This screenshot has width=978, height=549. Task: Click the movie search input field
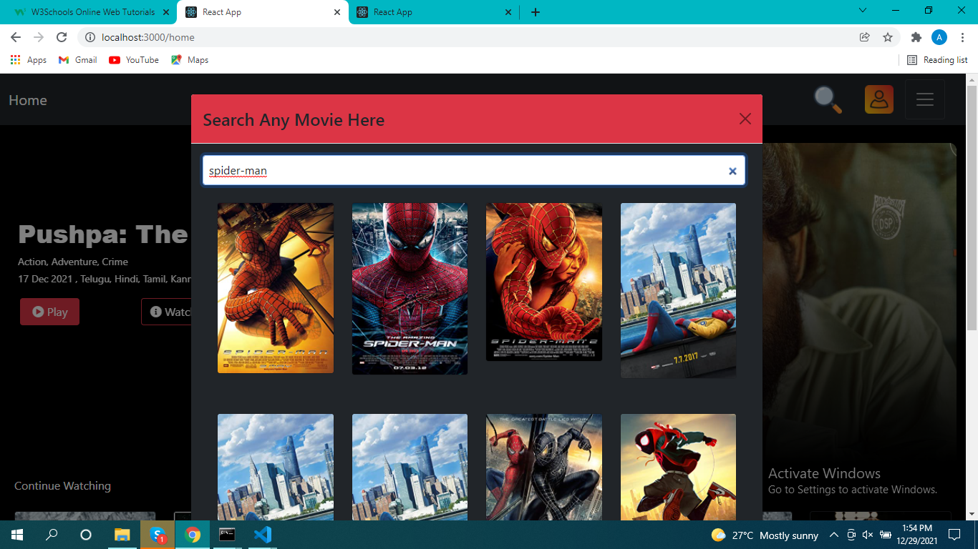473,171
